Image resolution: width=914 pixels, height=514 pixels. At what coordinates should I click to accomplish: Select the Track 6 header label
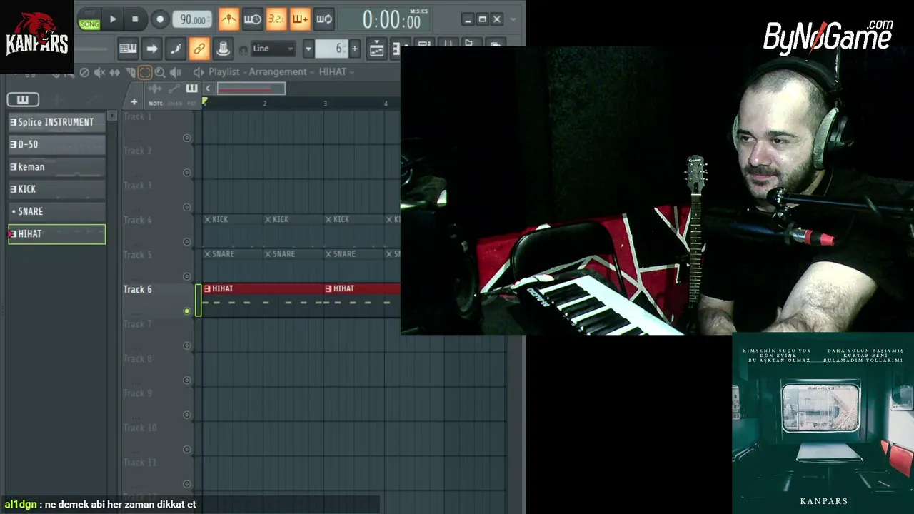click(138, 289)
